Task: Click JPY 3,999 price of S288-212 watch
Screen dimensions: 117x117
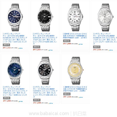Action: 7,101
